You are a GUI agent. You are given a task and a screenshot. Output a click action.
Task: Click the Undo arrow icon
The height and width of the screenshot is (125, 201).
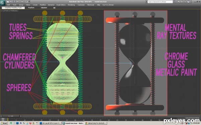tap(17, 2)
